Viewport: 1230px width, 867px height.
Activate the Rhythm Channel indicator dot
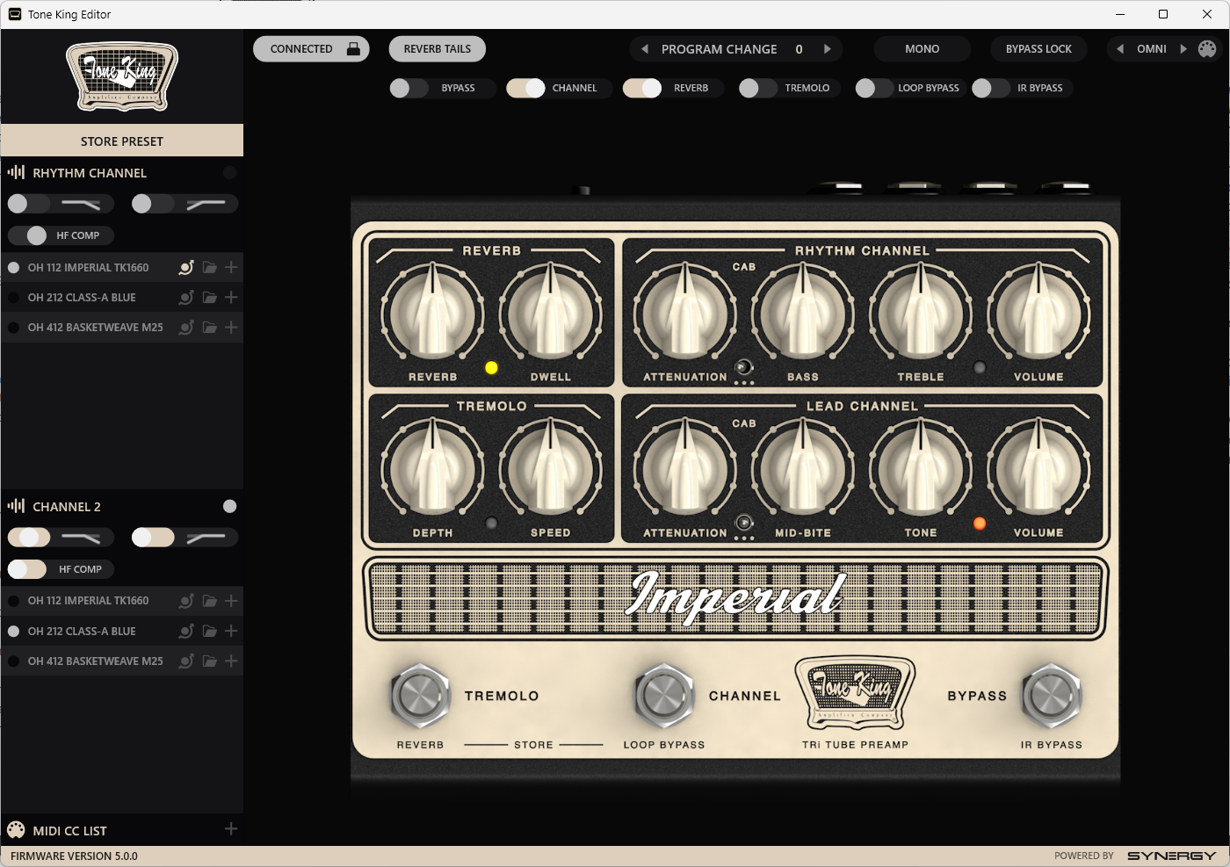(x=230, y=173)
